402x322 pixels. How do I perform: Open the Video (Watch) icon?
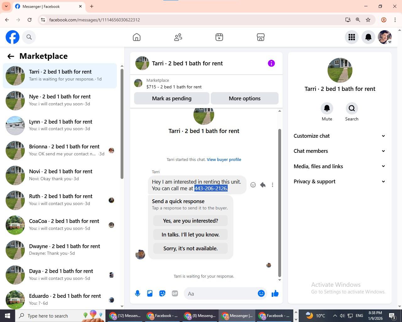219,37
